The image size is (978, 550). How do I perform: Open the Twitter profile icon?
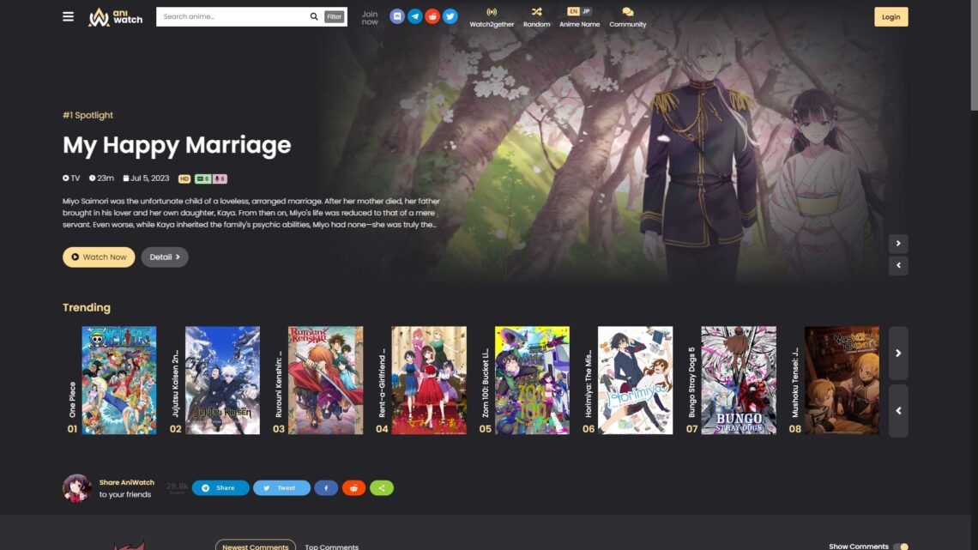(450, 15)
